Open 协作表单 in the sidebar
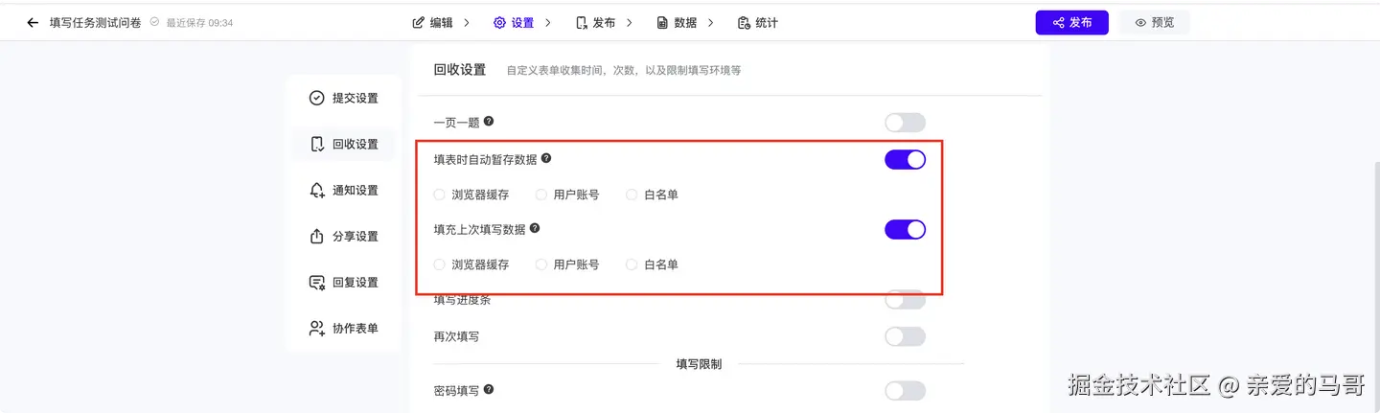Screen dimensions: 1380x413 click(344, 329)
